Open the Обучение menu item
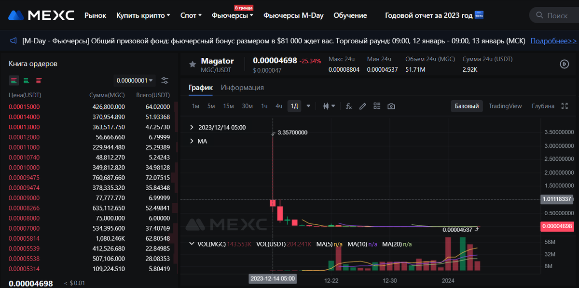Image resolution: width=579 pixels, height=288 pixels. pyautogui.click(x=350, y=15)
